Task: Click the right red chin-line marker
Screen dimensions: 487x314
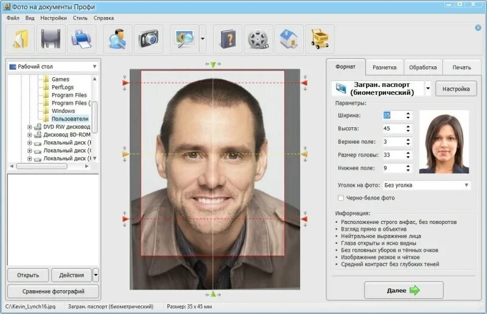Action: (304, 219)
